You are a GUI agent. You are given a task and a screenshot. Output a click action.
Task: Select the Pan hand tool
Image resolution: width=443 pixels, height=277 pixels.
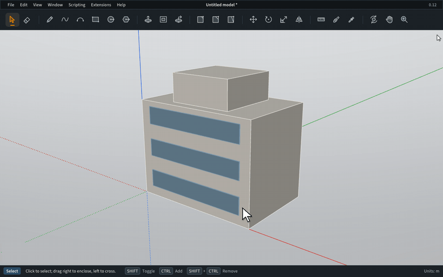coord(389,19)
